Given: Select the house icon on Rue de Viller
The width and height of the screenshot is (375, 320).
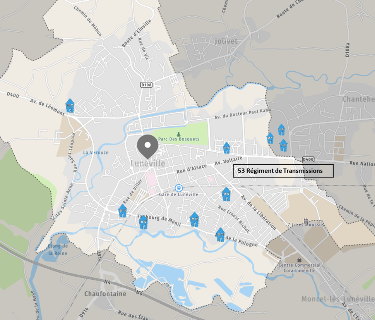Looking at the screenshot, I should (123, 211).
